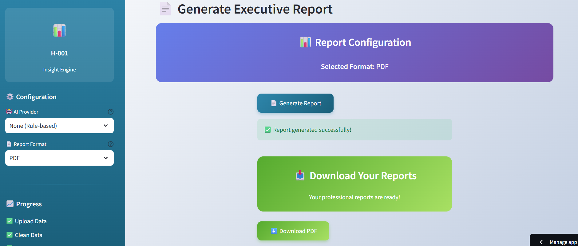Download the PDF report
The image size is (578, 246).
293,231
